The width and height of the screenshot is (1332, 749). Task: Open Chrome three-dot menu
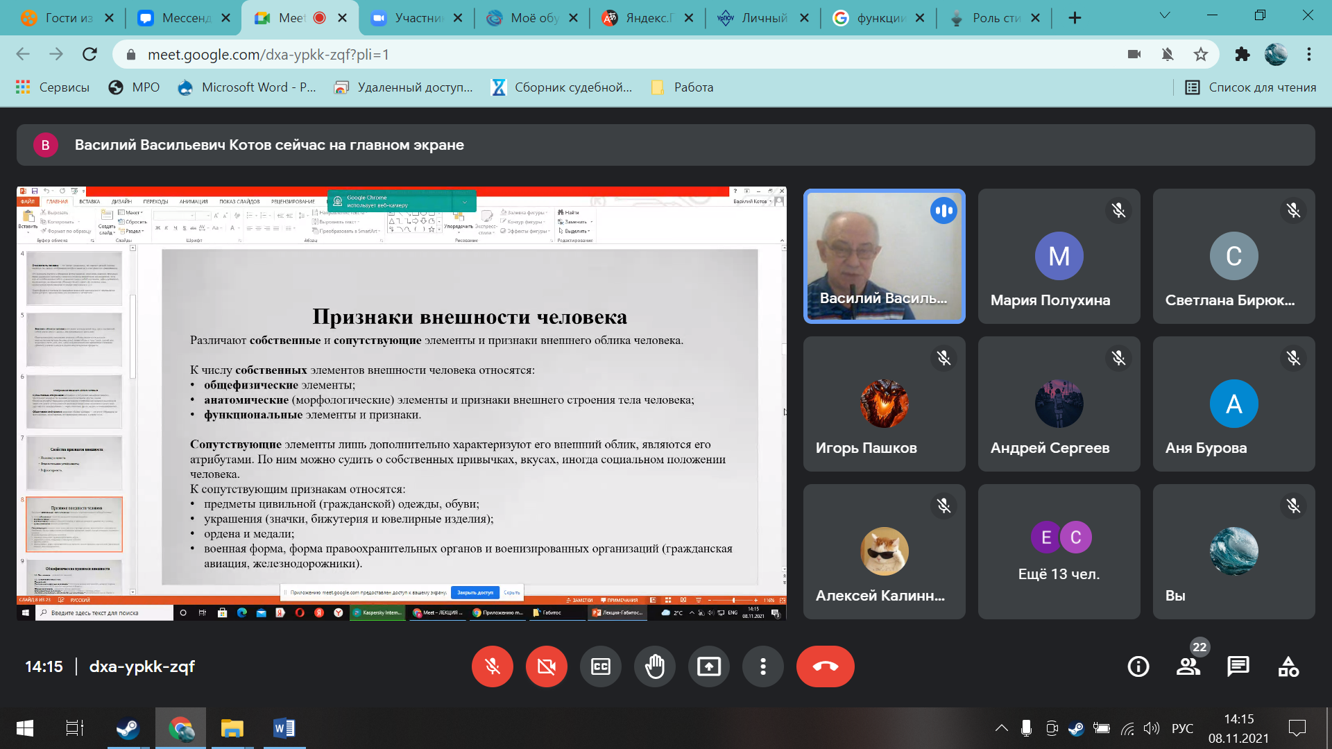[1309, 54]
